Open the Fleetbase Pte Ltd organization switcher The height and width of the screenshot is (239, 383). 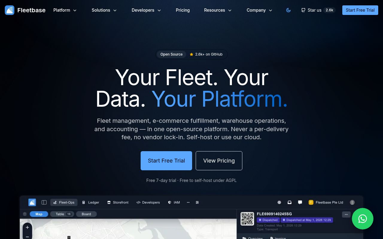pos(326,202)
